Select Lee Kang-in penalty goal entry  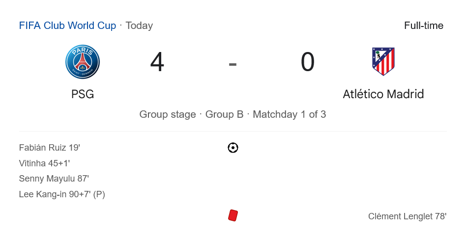coord(62,194)
